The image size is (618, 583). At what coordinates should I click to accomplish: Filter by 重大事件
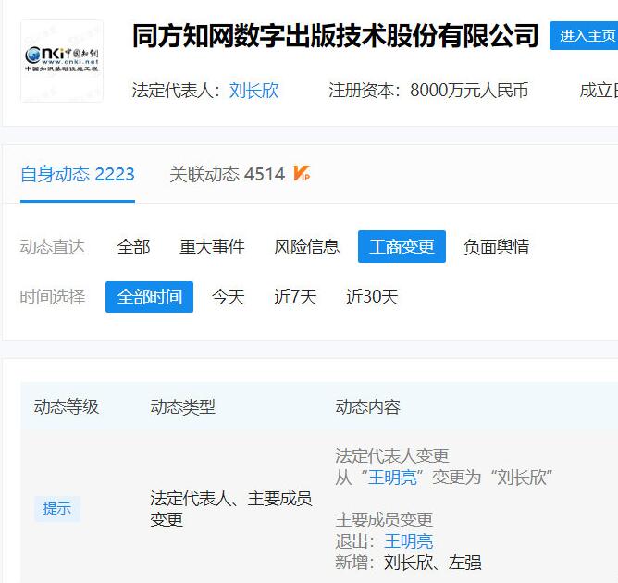coord(212,247)
